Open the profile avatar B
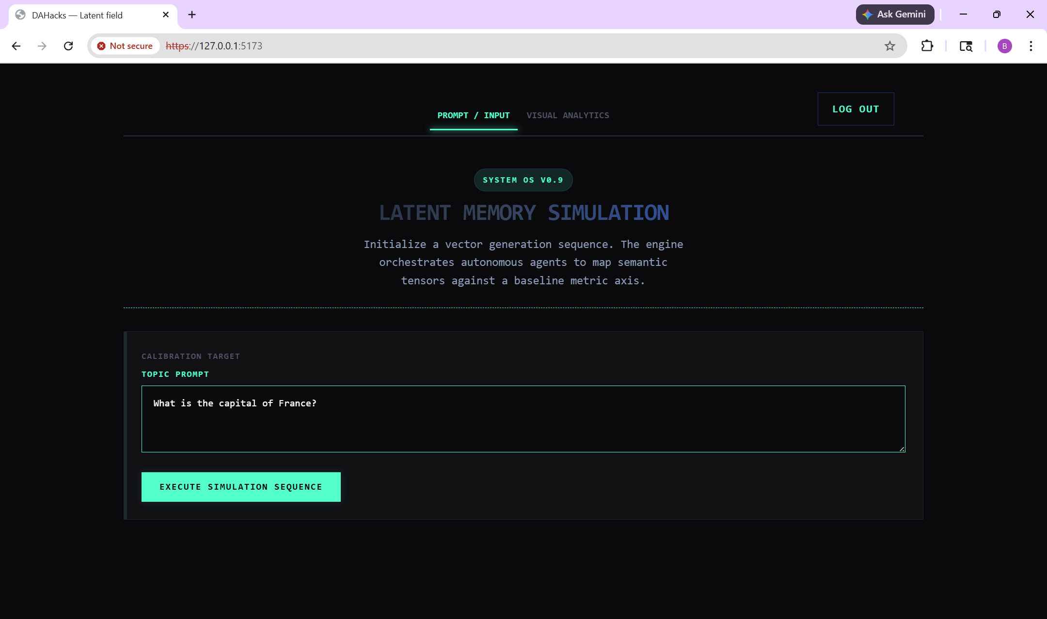Screen dimensions: 1047x619 coord(1004,46)
